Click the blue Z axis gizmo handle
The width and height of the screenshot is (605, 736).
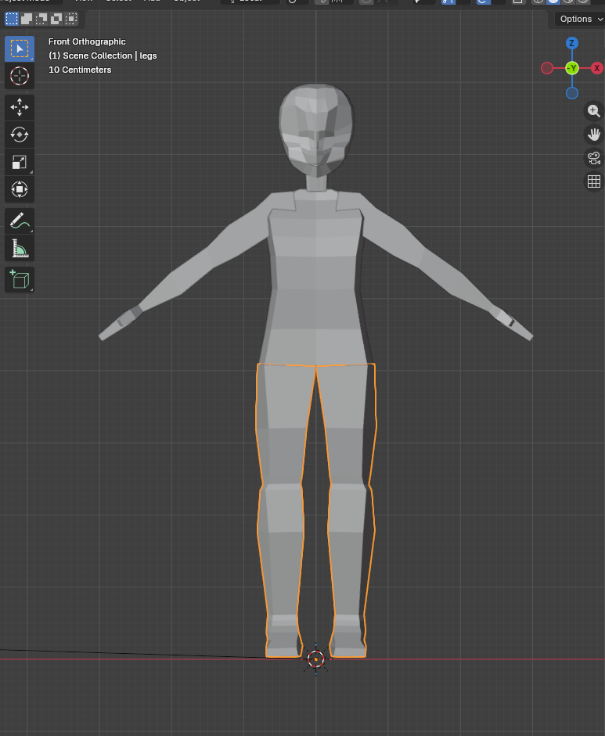(571, 43)
